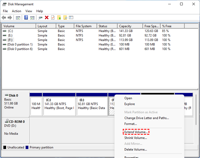
Task: Click the Back arrow toolbar icon
Action: 4,17
